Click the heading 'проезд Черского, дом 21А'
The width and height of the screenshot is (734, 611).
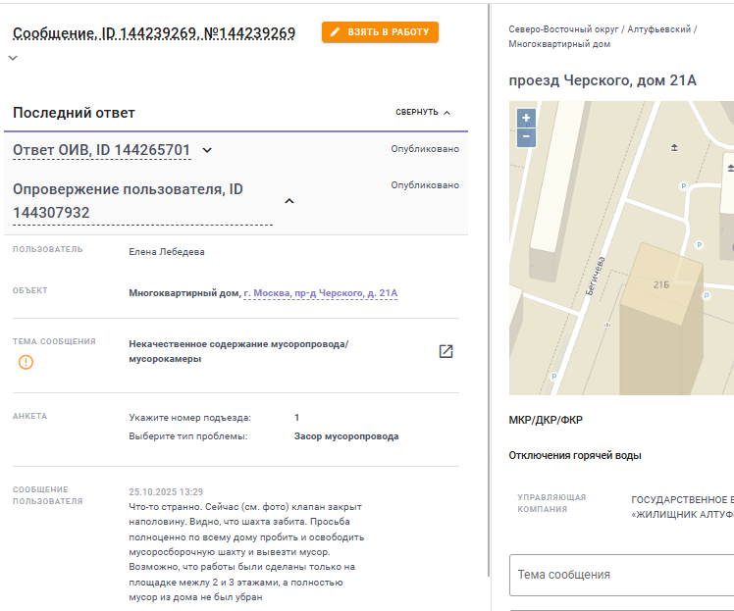click(603, 80)
